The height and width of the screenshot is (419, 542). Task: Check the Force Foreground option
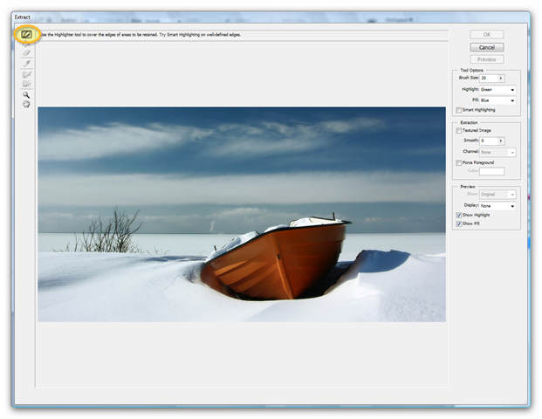point(459,162)
